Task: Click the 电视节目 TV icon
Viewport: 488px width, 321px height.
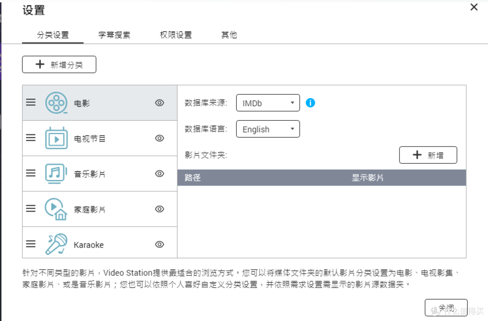Action: [x=55, y=138]
